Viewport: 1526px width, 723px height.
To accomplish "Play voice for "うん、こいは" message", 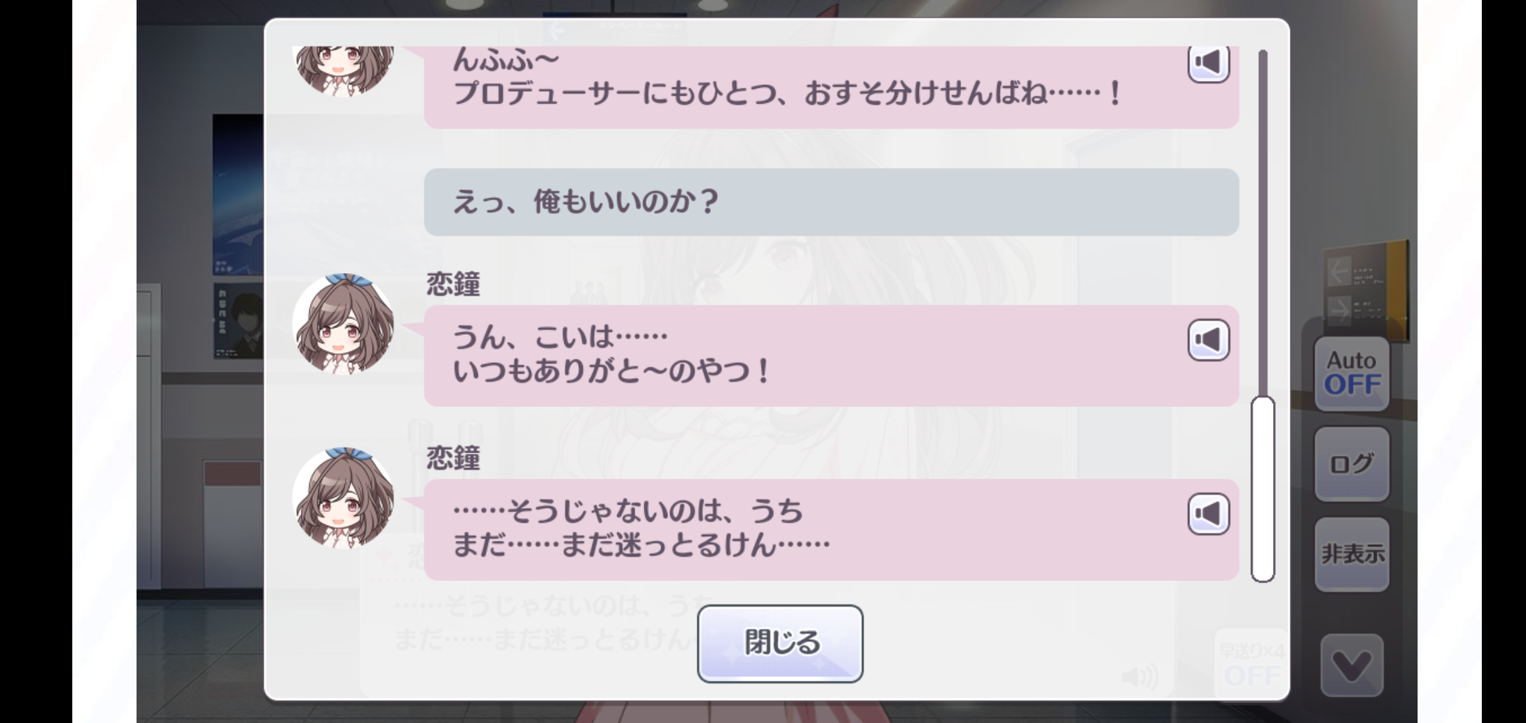I will (x=1208, y=340).
